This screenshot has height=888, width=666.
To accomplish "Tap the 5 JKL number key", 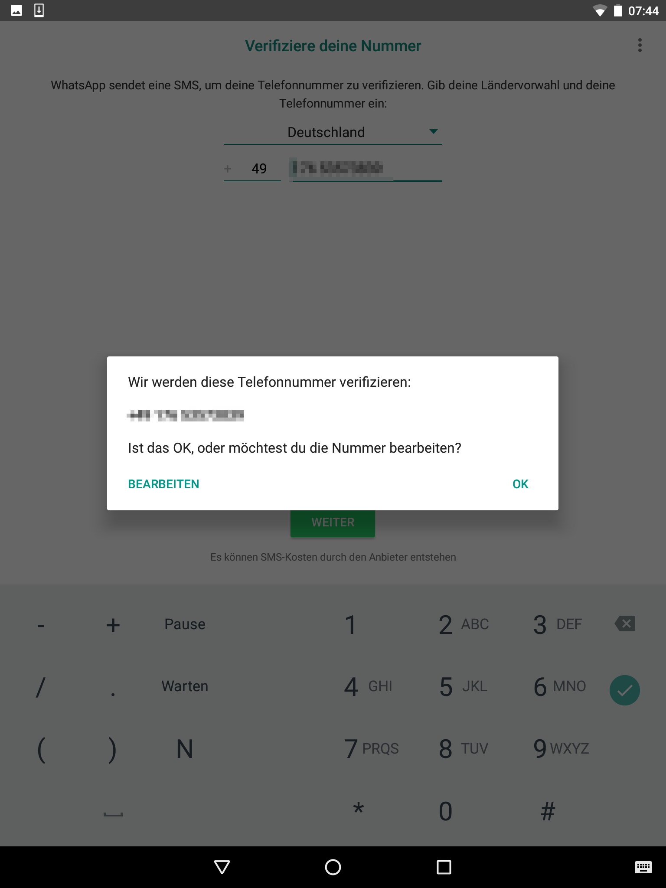I will pos(463,687).
